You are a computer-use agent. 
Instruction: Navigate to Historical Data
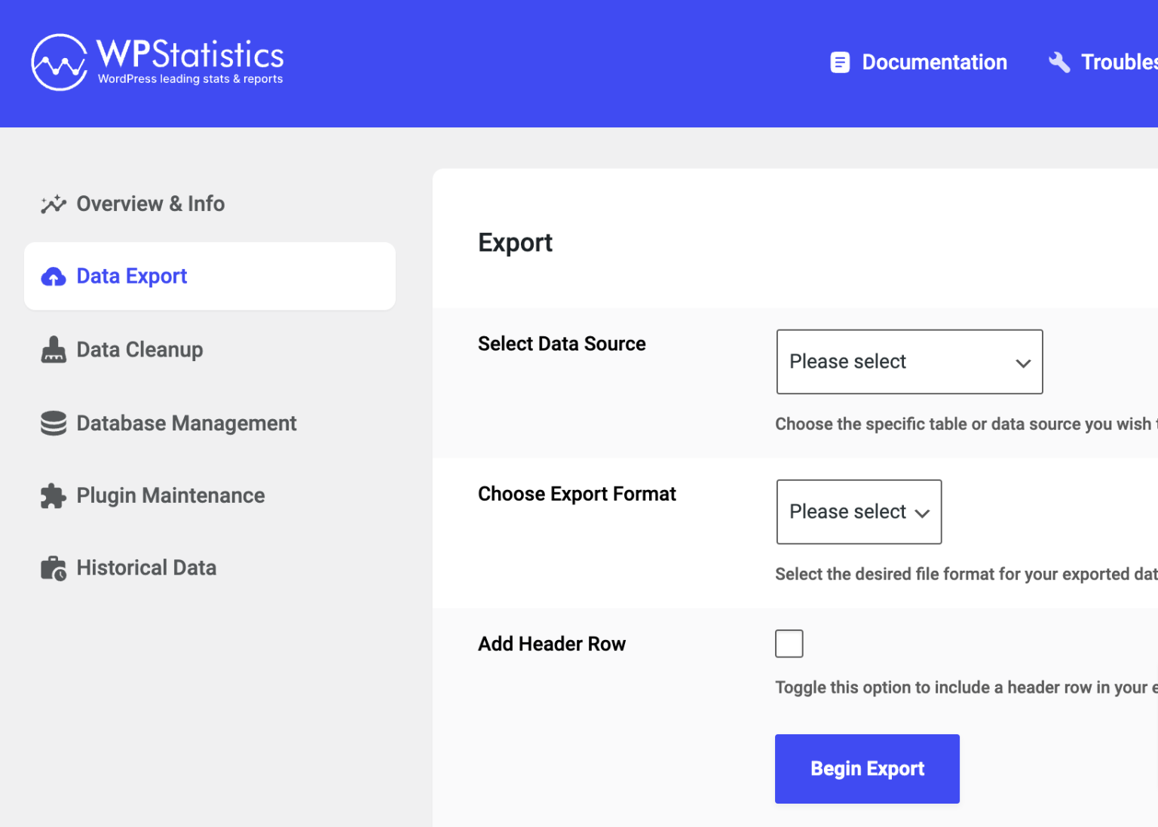click(146, 567)
